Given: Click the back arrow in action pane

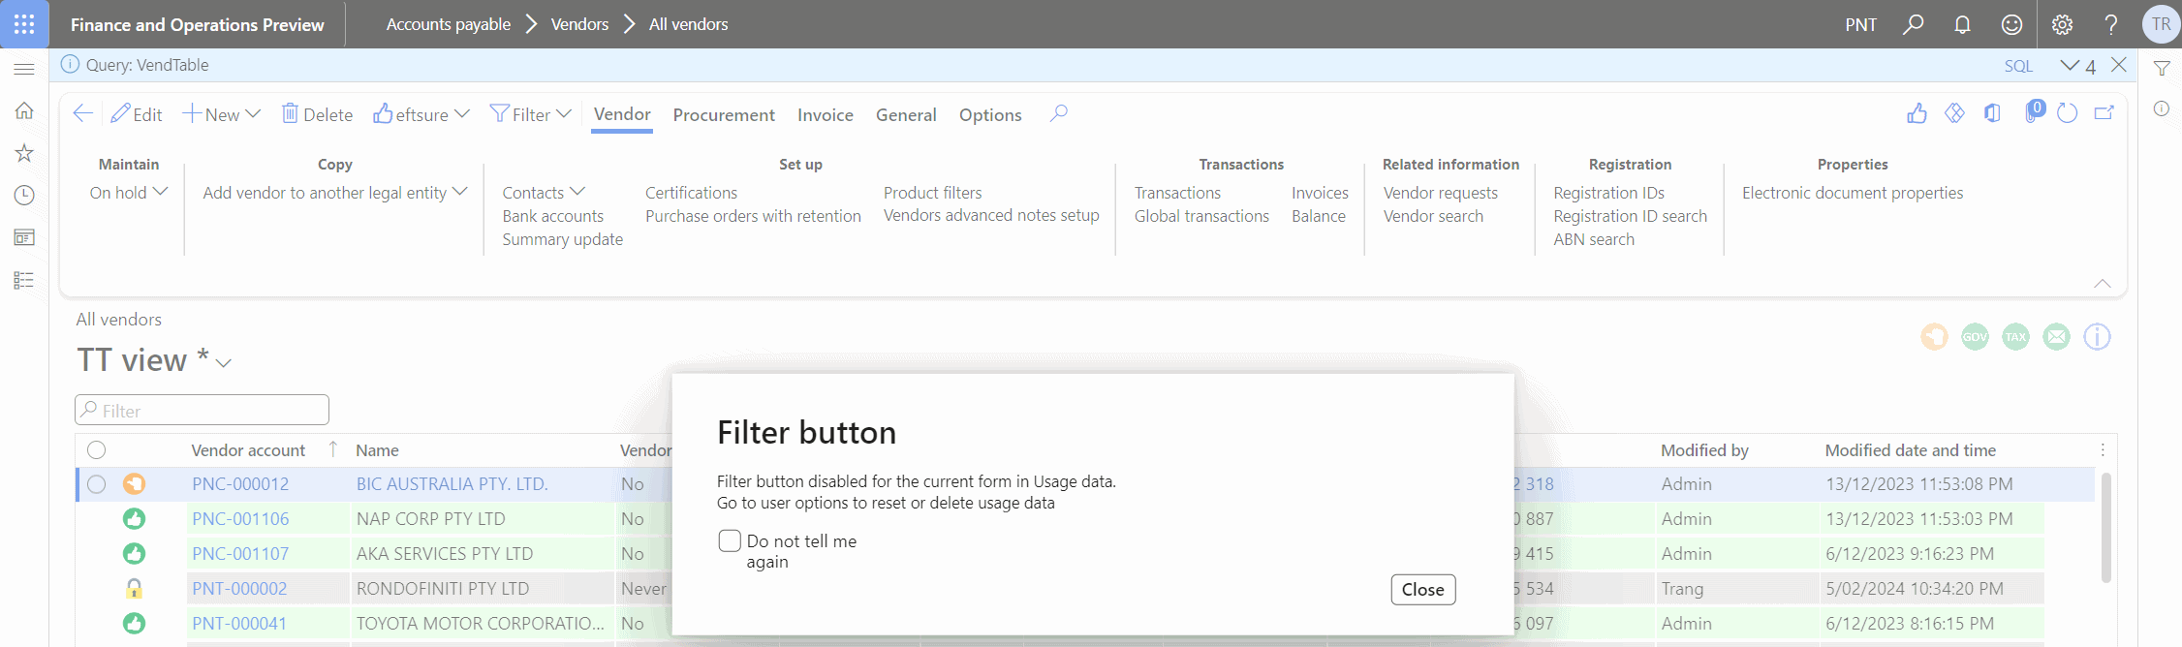Looking at the screenshot, I should [x=83, y=113].
